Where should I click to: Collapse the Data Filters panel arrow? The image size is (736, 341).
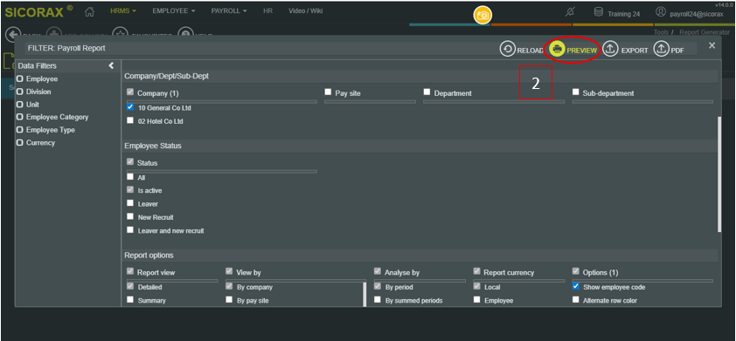[x=111, y=66]
